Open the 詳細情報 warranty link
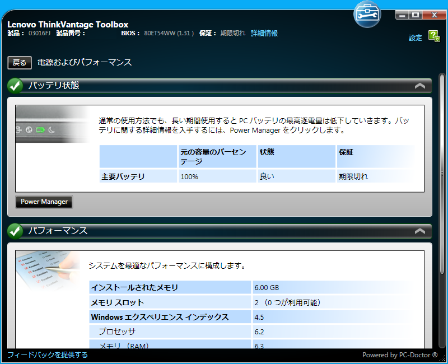This screenshot has width=448, height=364. coord(264,33)
